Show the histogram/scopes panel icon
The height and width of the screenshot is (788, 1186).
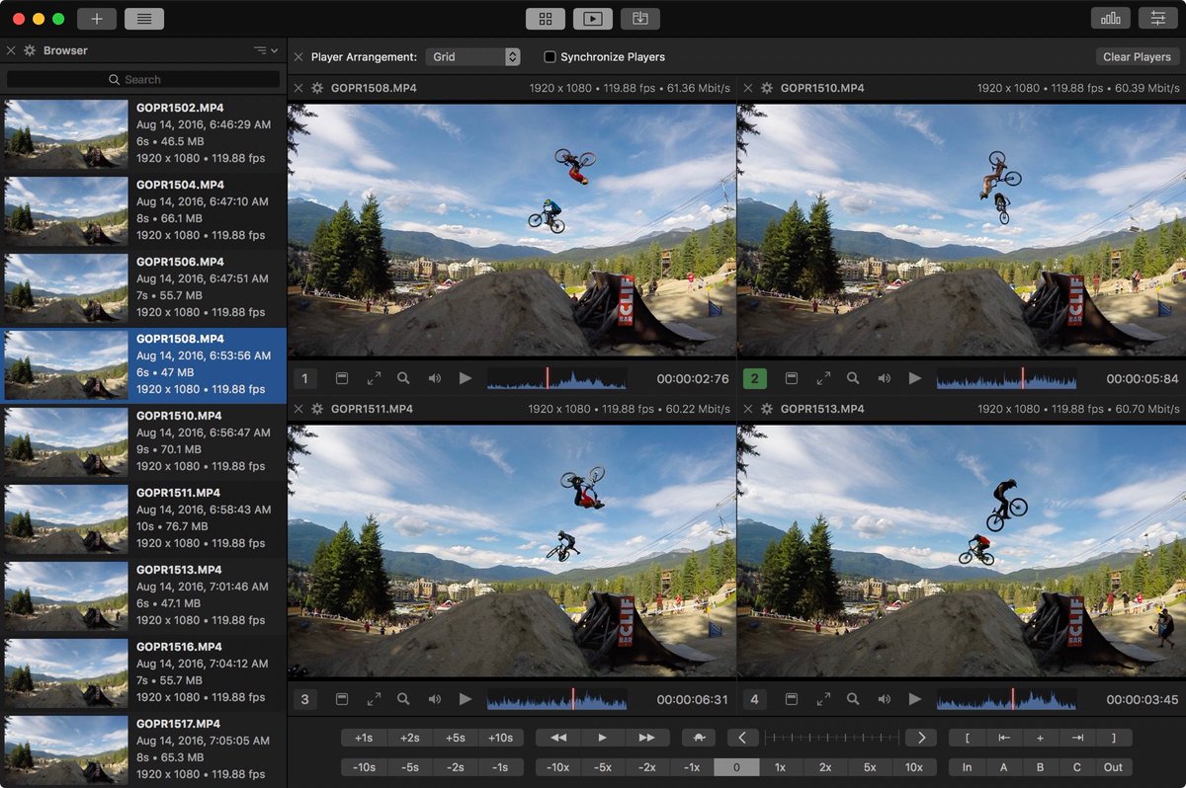coord(1111,19)
